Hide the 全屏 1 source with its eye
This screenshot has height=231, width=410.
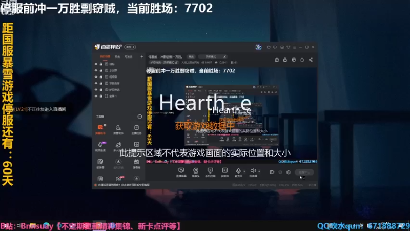tap(96, 96)
